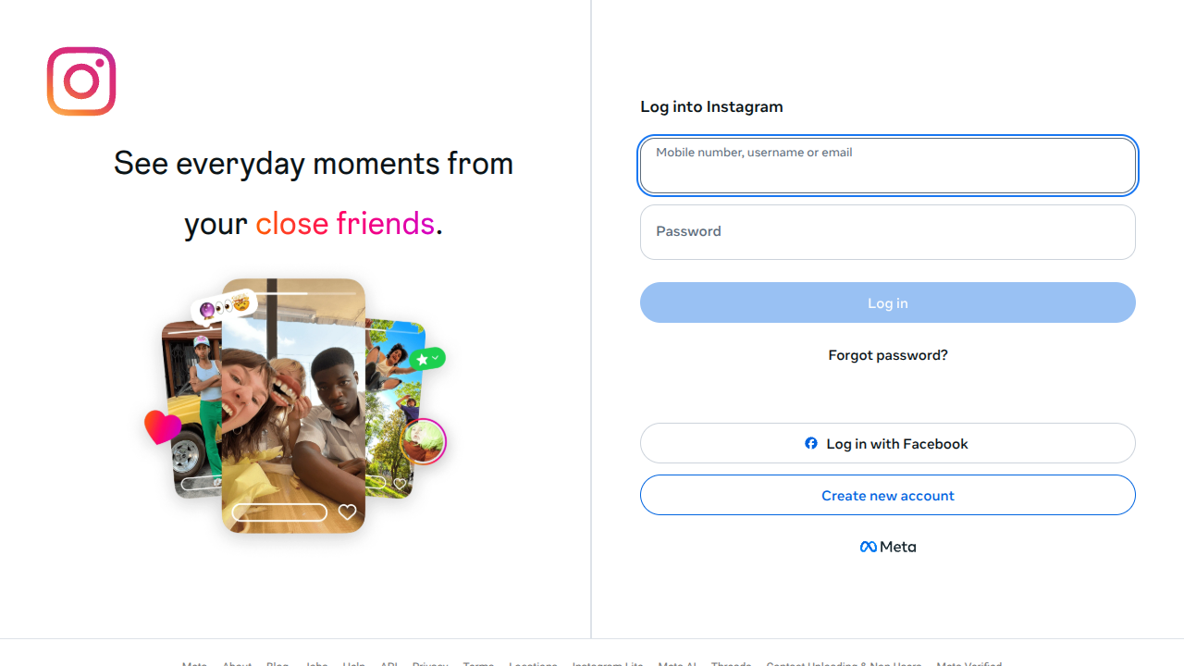Click the circular avatar sticker on the collage

pyautogui.click(x=424, y=441)
